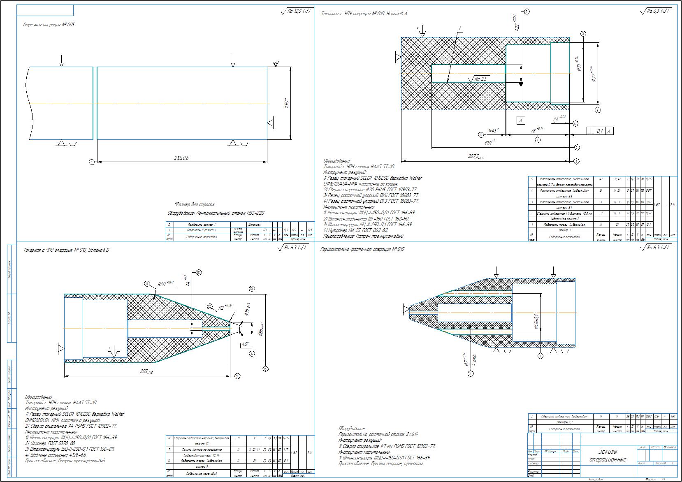
Task: Select the ⌀90* diameter dimension
Action: tap(287, 103)
